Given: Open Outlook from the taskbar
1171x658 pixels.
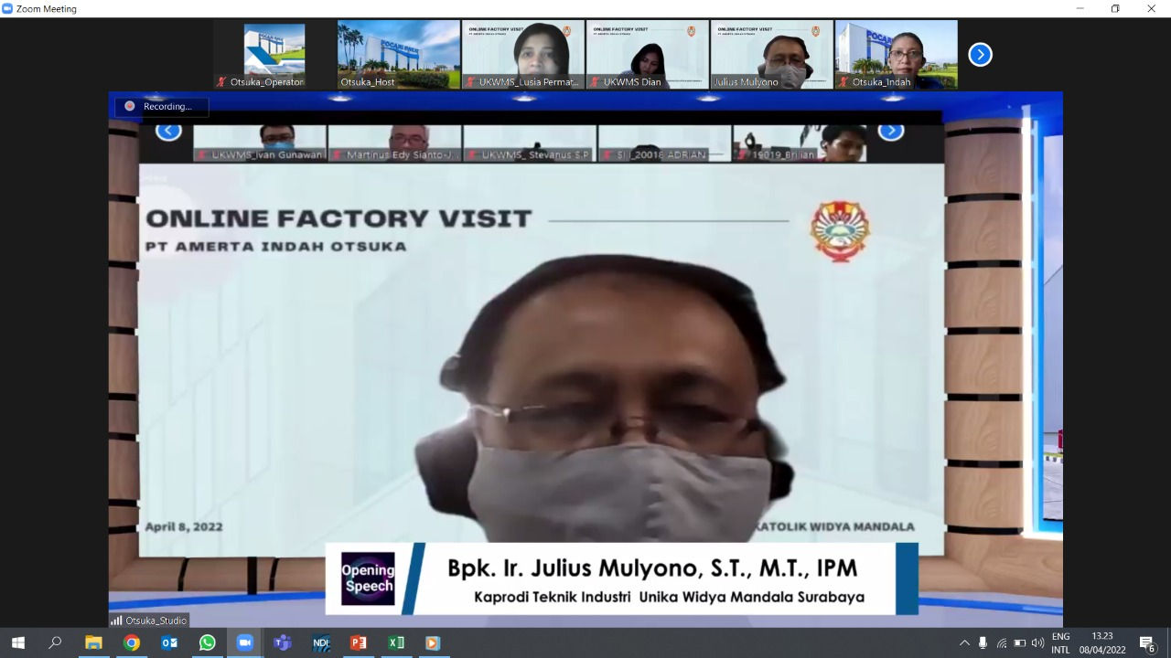Looking at the screenshot, I should pos(169,642).
